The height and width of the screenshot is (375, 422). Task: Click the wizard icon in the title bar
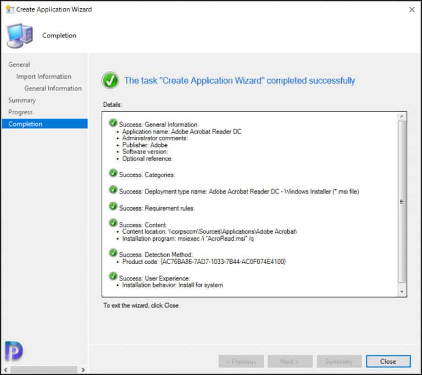coord(10,9)
